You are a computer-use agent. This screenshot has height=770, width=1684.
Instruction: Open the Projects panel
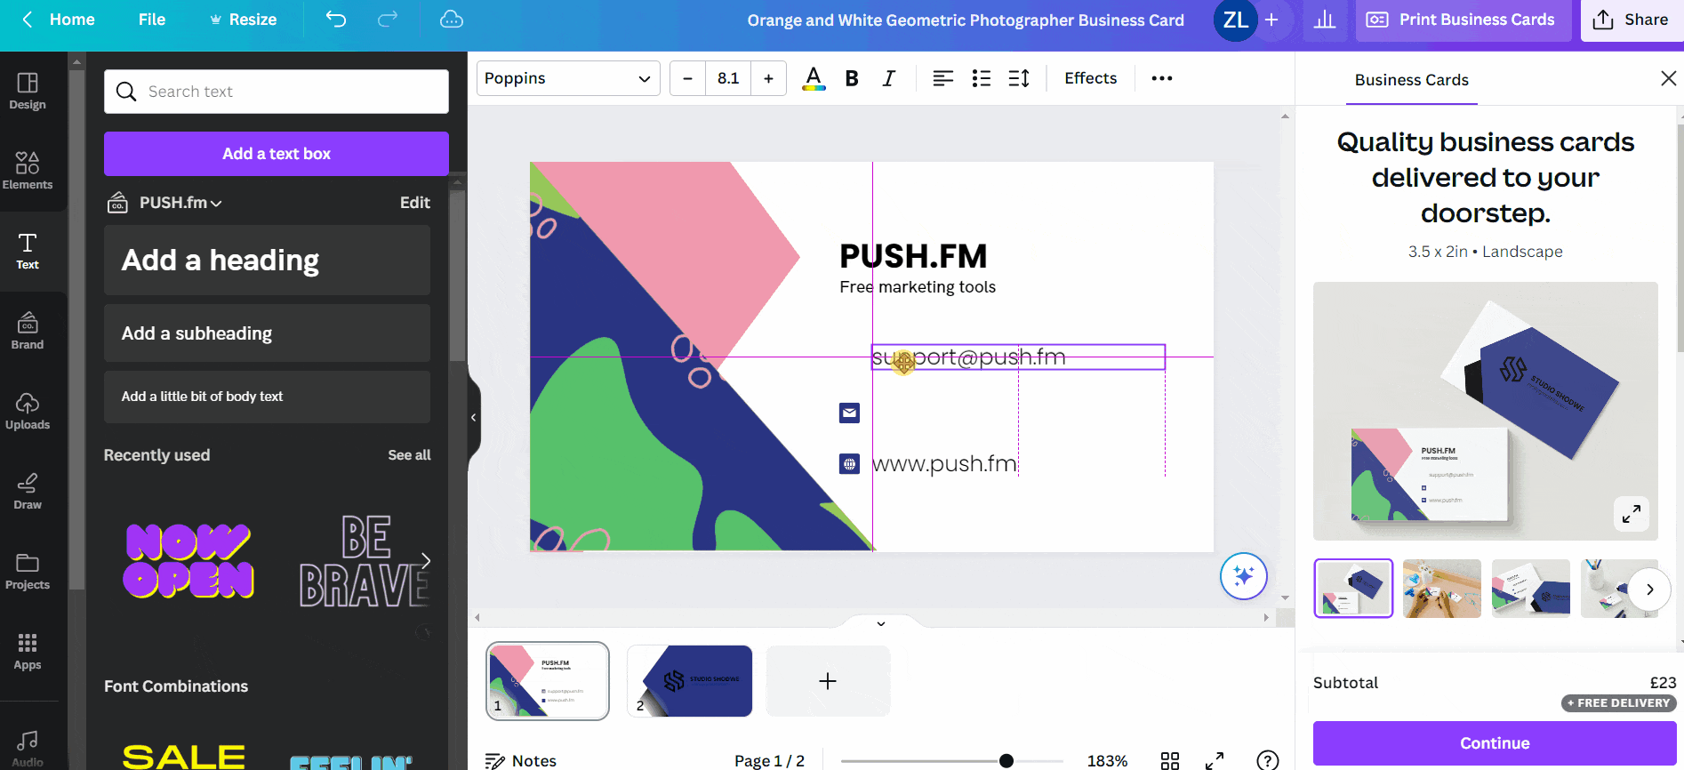[x=28, y=571]
